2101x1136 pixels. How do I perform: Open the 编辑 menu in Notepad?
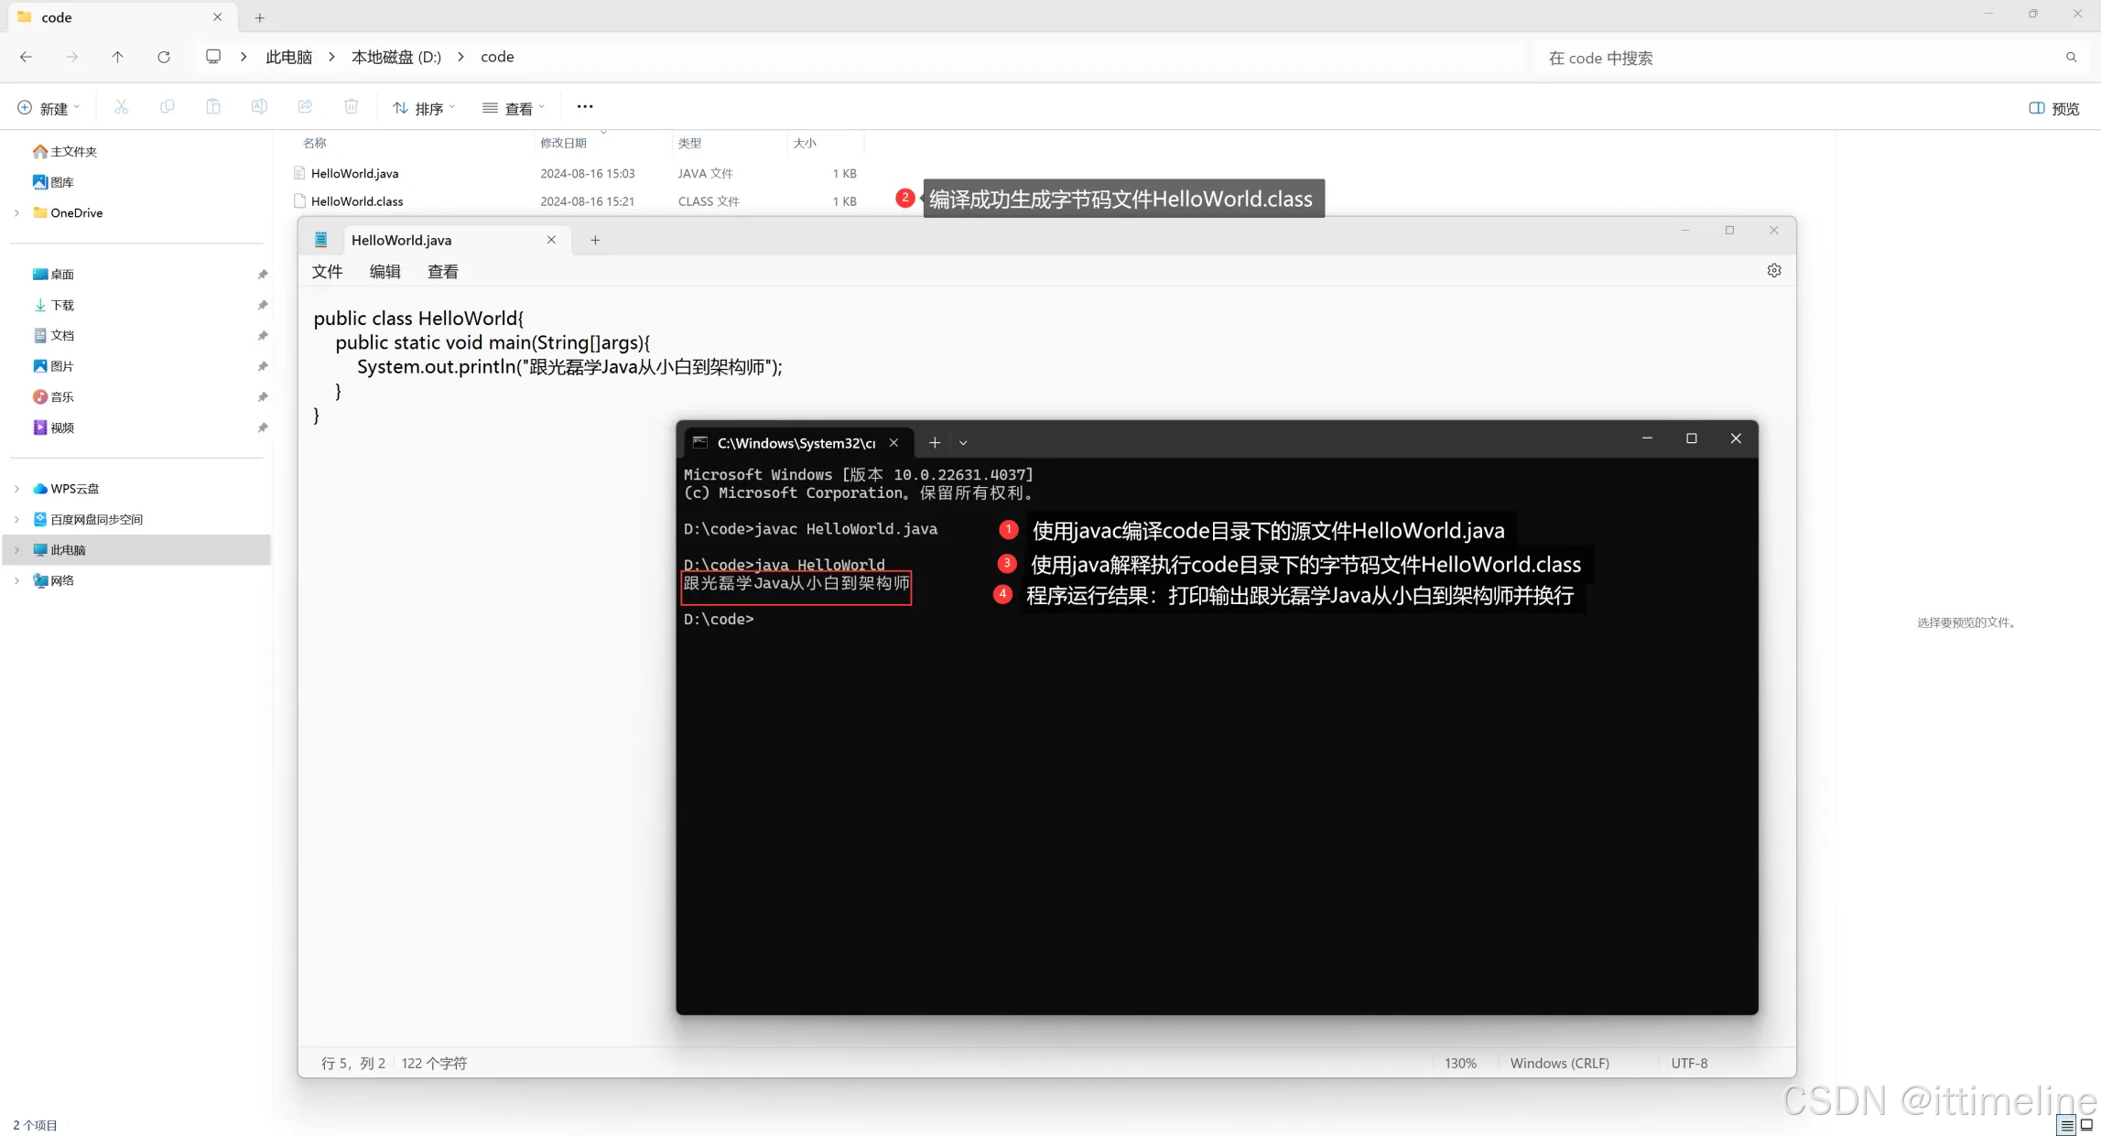click(x=384, y=272)
